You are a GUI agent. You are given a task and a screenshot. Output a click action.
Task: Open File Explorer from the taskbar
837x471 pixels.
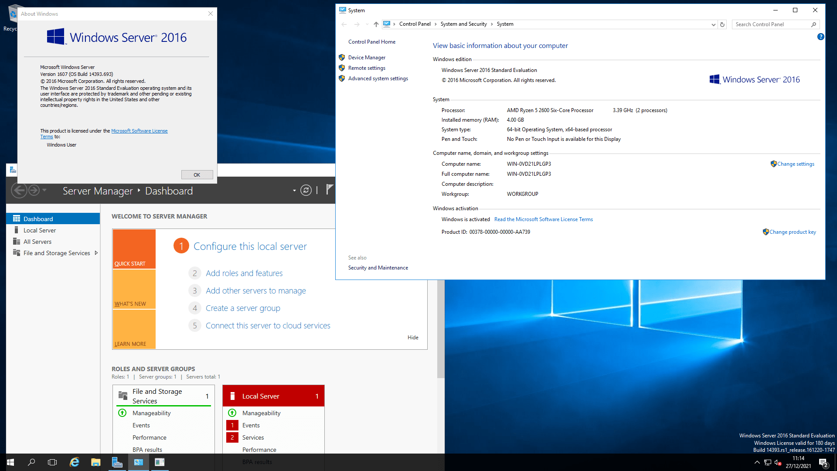coord(95,462)
